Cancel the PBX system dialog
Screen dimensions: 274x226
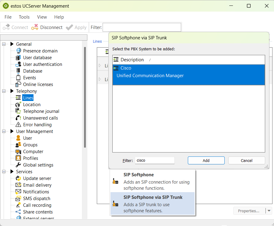click(x=246, y=160)
